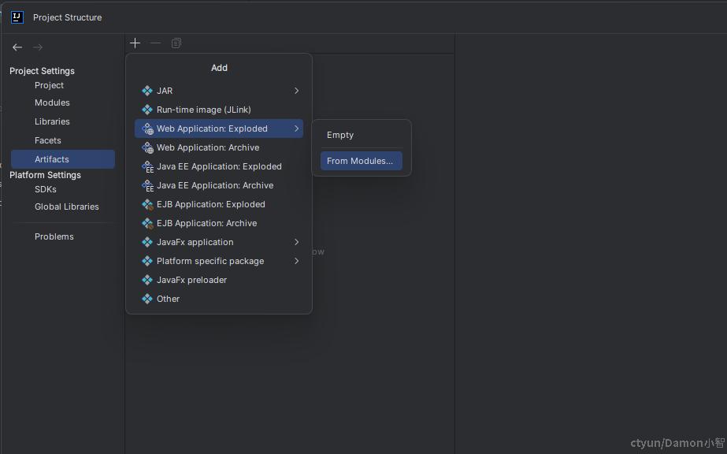Click the Java EE Application: Exploded icon
The width and height of the screenshot is (727, 454).
pos(147,166)
